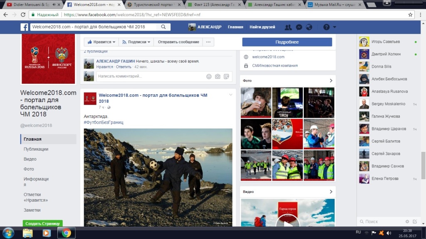
Task: Click the search magnifier button in Facebook bar
Action: pos(163,27)
